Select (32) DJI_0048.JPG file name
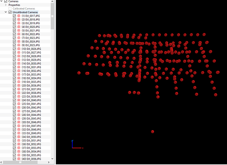Viewport: 227px width, 165px height. 31,129
